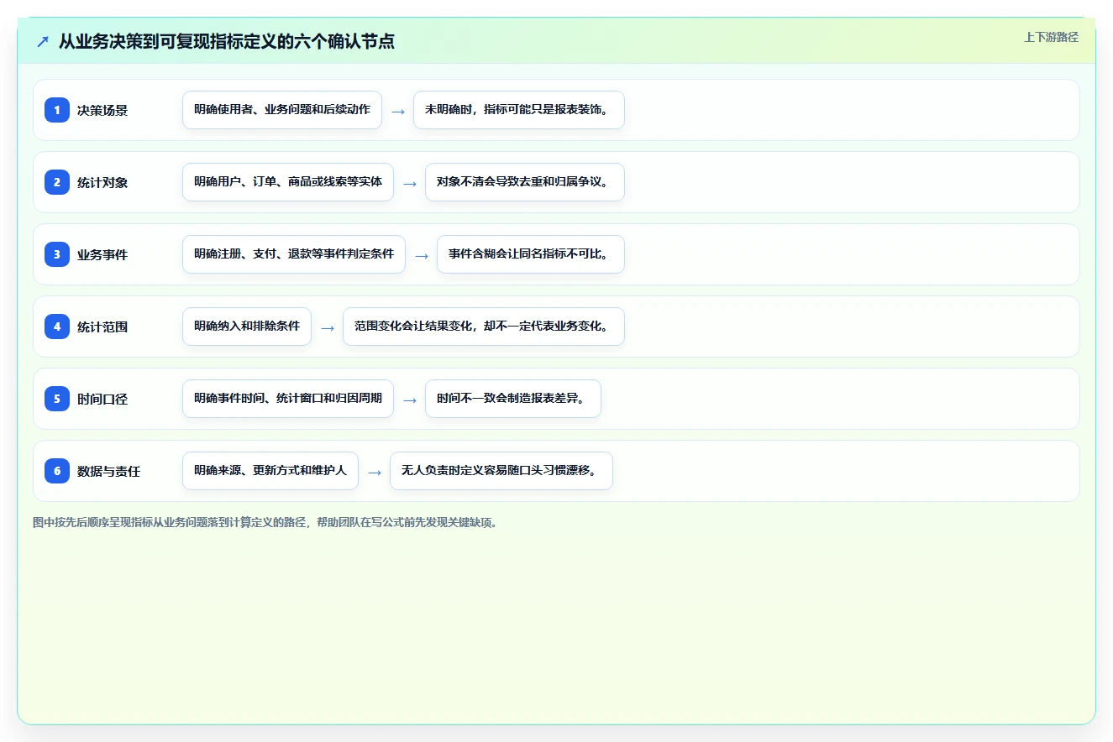Click the arrow icon beside the title

point(42,41)
